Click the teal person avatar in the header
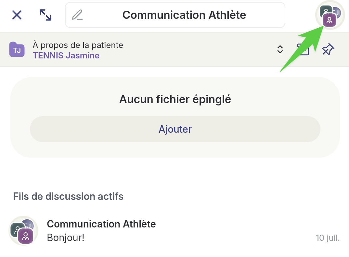The height and width of the screenshot is (257, 349). pyautogui.click(x=325, y=10)
